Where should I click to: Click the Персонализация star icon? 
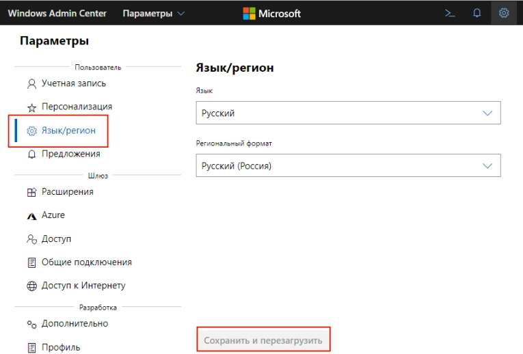pyautogui.click(x=31, y=107)
